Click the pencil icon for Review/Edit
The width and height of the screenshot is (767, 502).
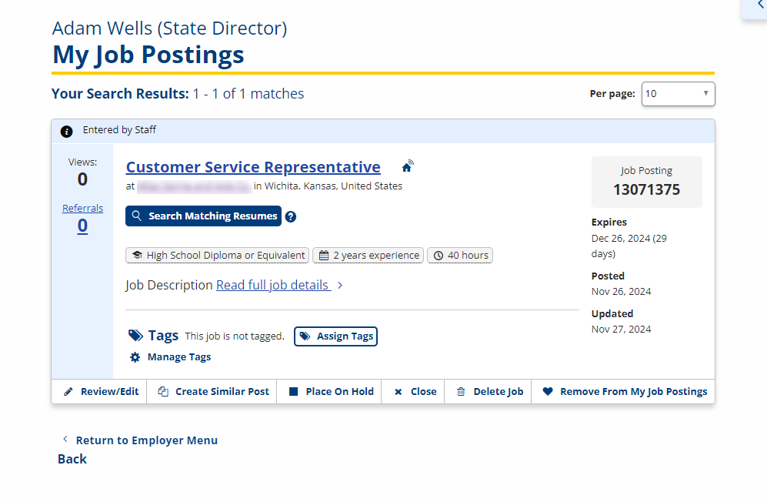pos(68,392)
